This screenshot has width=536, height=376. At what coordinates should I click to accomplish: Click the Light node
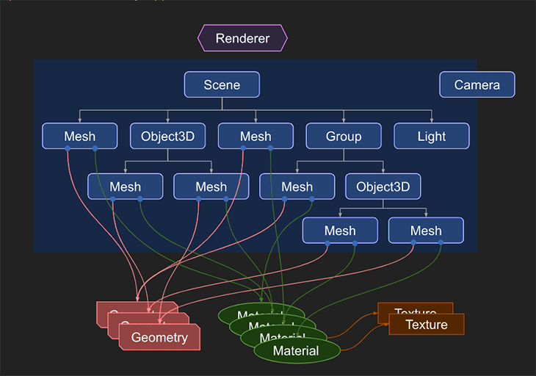click(x=432, y=136)
